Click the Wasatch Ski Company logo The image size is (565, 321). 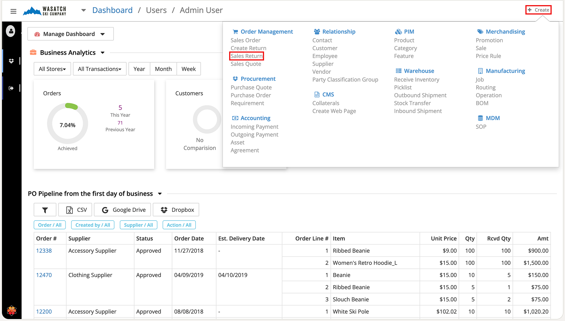pos(45,11)
